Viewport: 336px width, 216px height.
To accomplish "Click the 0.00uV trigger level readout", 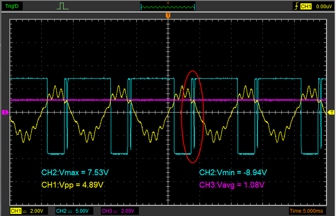I will pyautogui.click(x=323, y=6).
